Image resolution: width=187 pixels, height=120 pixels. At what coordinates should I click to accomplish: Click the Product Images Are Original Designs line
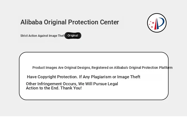tap(62, 68)
